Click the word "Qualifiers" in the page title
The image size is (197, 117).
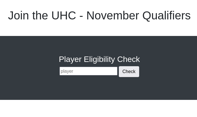166,15
